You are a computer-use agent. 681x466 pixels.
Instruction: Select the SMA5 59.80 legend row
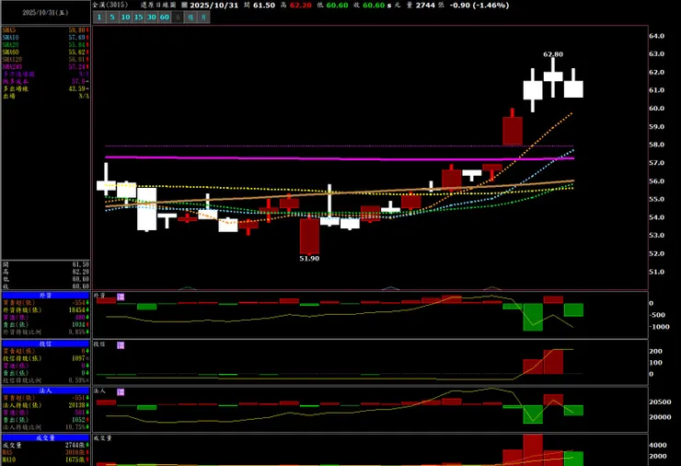point(46,30)
